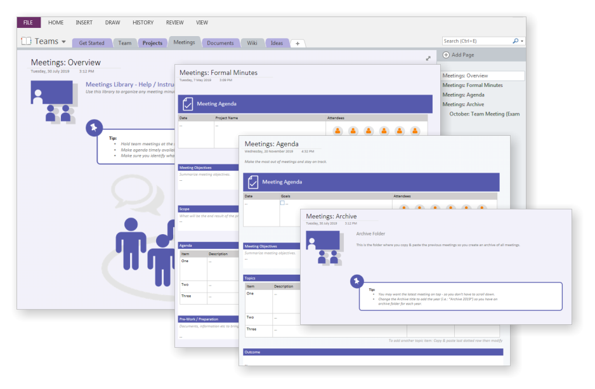This screenshot has height=389, width=595.
Task: Switch to the INSERT ribbon tab
Action: click(84, 22)
